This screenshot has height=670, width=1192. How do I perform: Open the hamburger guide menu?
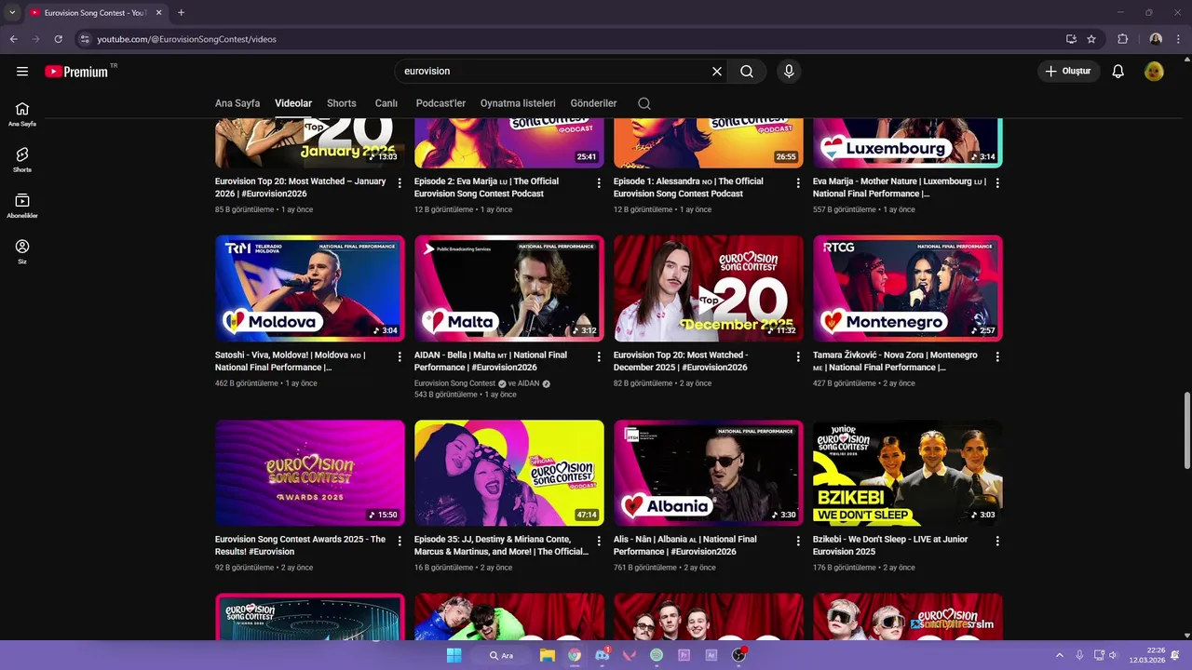click(x=22, y=71)
